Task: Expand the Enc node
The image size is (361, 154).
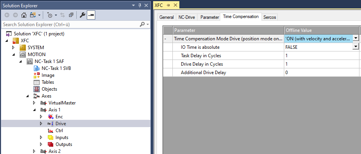Action: click(x=41, y=117)
